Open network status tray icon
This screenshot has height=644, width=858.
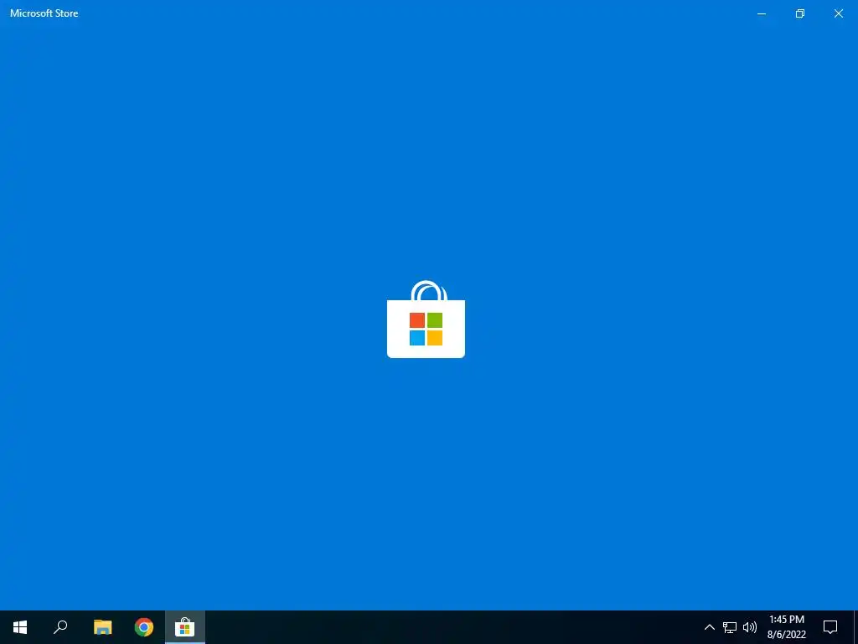(730, 627)
